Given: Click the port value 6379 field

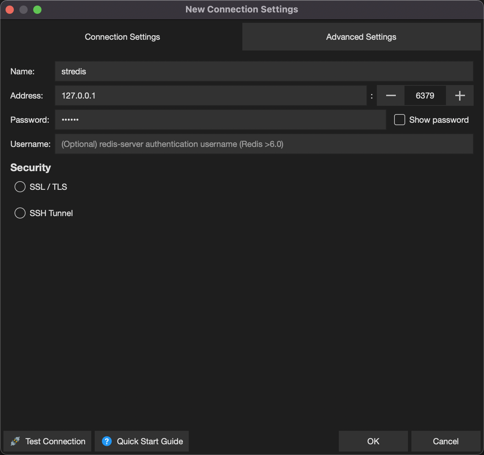Looking at the screenshot, I should (425, 95).
